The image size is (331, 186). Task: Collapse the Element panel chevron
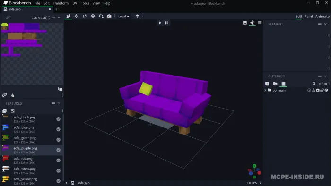coord(325,24)
